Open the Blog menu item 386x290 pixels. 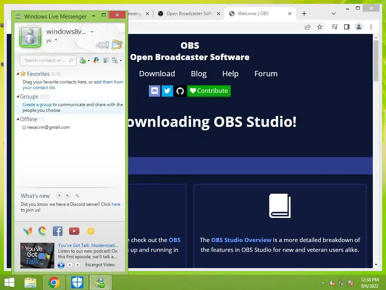click(x=199, y=74)
